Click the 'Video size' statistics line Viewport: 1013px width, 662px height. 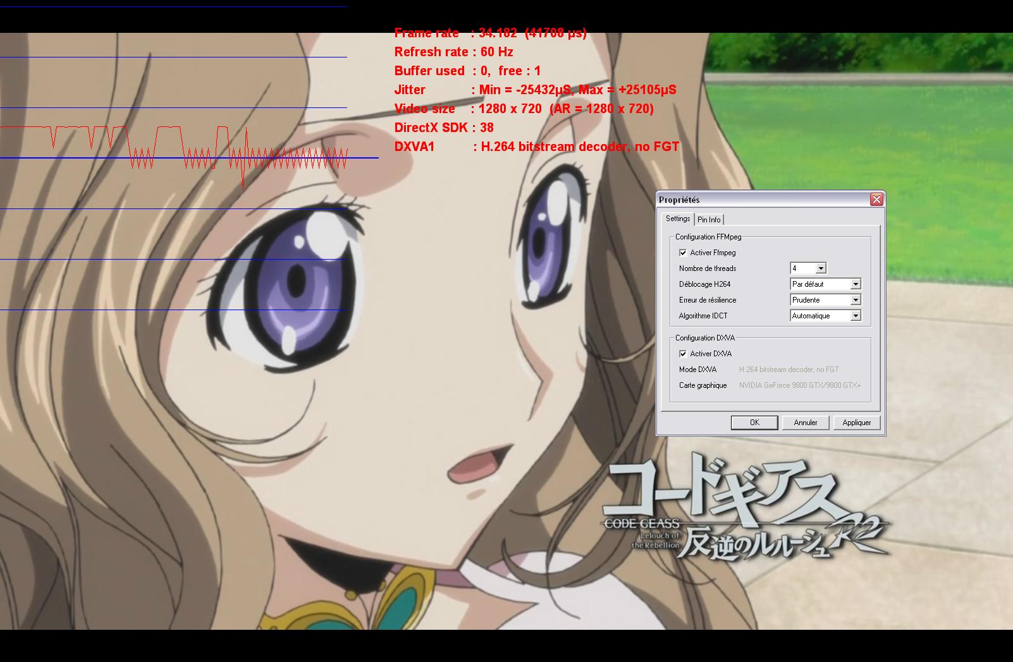point(524,109)
